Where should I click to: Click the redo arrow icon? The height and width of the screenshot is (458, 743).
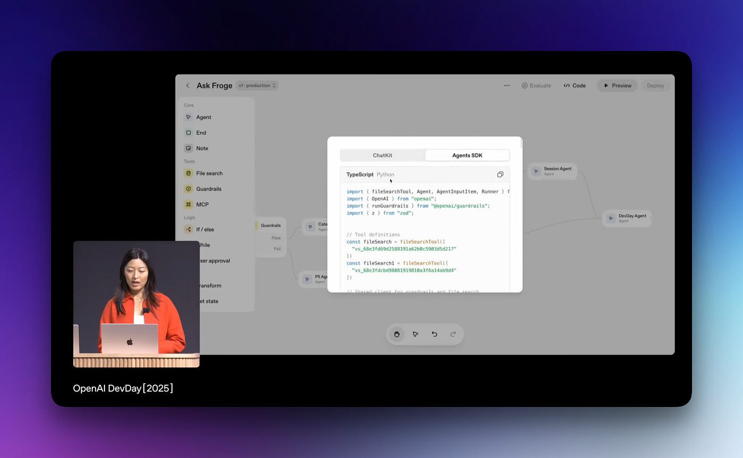[453, 334]
